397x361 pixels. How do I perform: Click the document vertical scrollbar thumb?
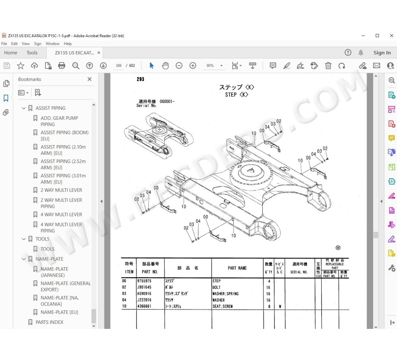pyautogui.click(x=376, y=235)
